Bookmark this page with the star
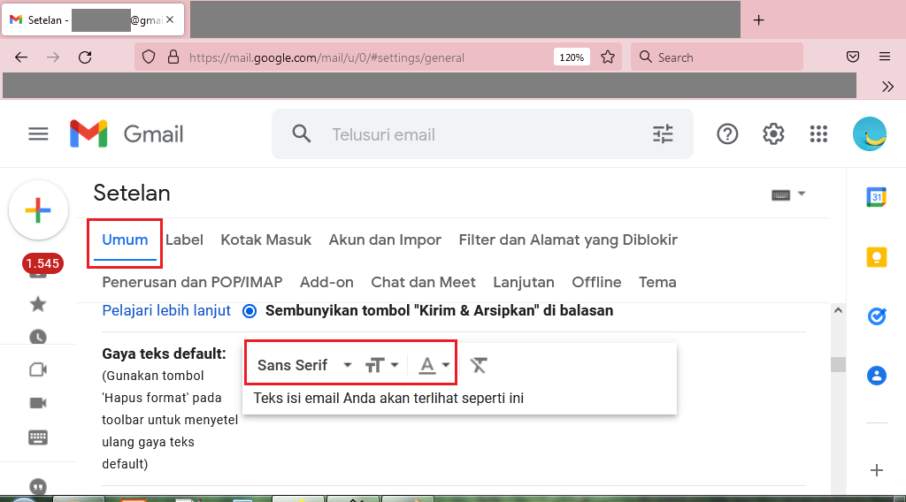 pos(607,57)
